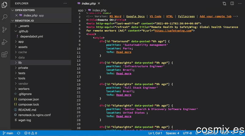Change encoding via UTF-8 in status bar
This screenshot has height=136, width=245.
tap(187, 133)
